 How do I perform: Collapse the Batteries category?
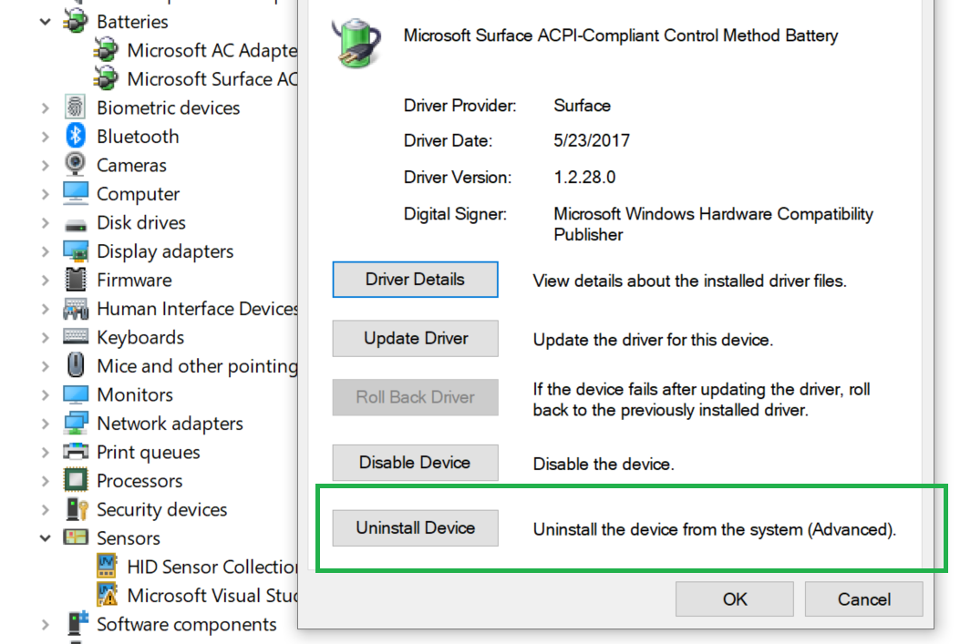pos(46,22)
